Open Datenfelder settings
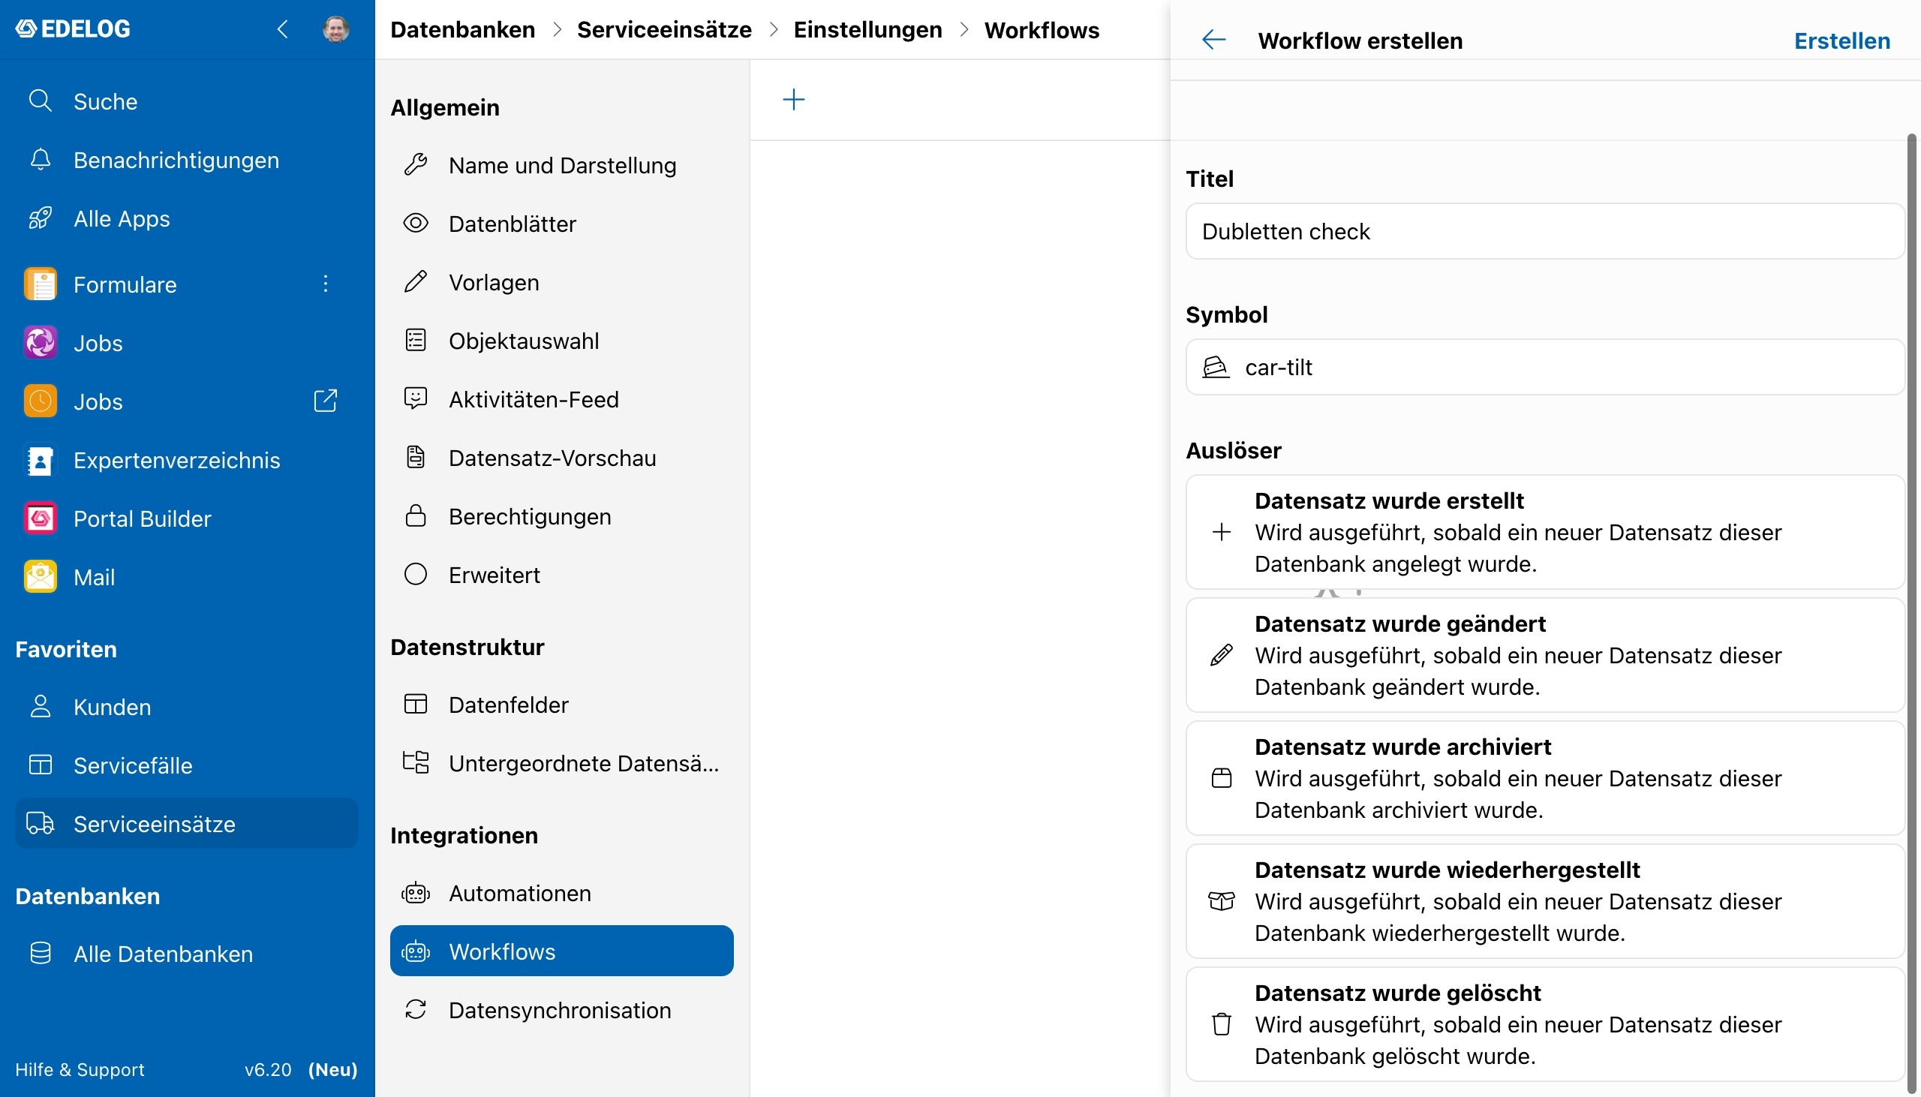Screen dimensions: 1921x1097 (562, 705)
